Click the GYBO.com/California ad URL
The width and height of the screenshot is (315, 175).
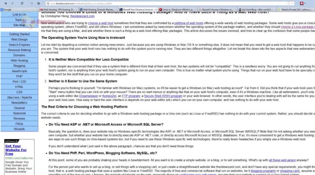point(19,158)
